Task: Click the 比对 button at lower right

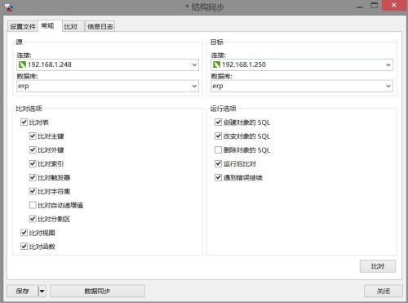Action: 378,266
